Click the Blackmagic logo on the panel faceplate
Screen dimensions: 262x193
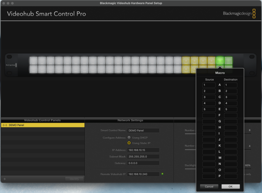(11, 65)
